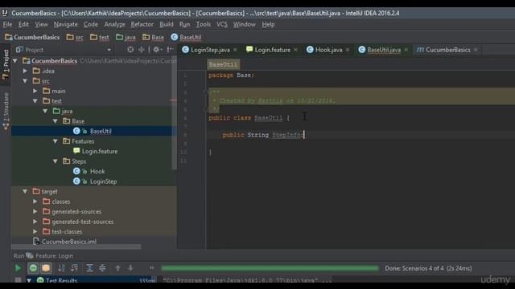Collapse the Features package arrow
This screenshot has width=515, height=289.
point(56,141)
